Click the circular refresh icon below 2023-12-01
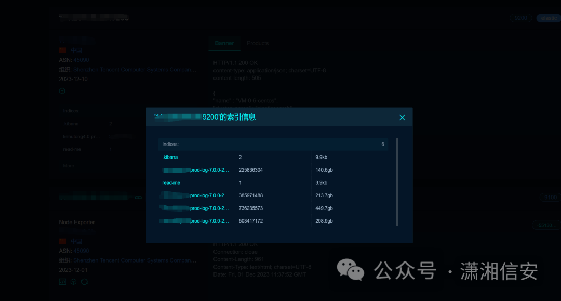Image resolution: width=561 pixels, height=301 pixels. (84, 282)
